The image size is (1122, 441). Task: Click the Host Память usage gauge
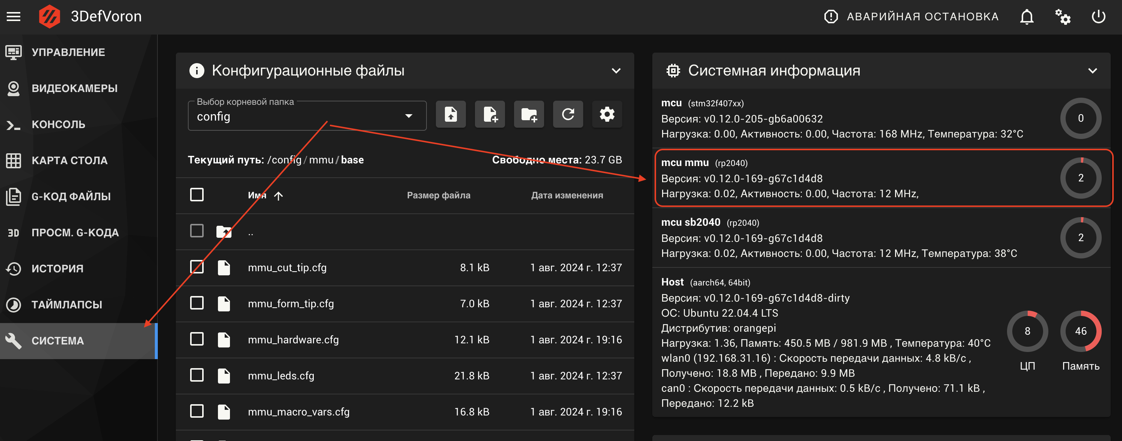pyautogui.click(x=1081, y=331)
